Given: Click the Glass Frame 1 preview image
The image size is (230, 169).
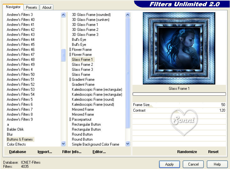Looking at the screenshot, I should click(x=179, y=48).
